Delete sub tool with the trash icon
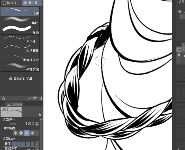The image size is (185, 150). [x=40, y=98]
